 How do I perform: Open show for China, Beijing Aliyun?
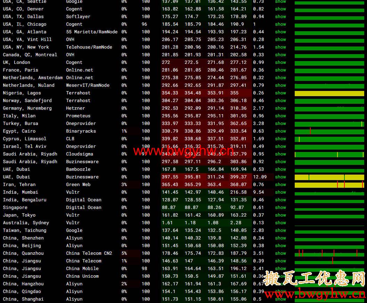[x=280, y=246]
